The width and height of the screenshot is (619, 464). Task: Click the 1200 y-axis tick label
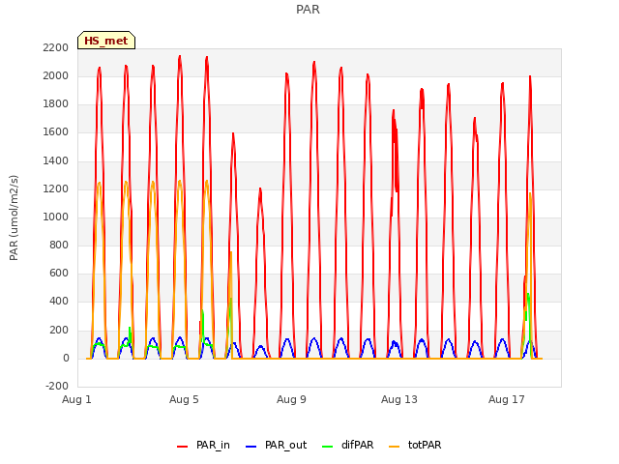[x=56, y=189]
